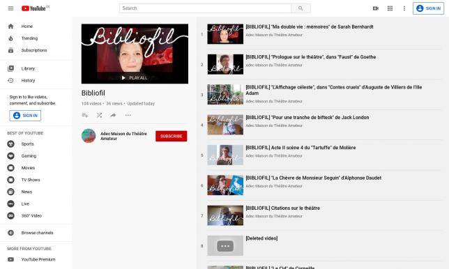Click the Live icon
This screenshot has width=449, height=269.
[x=10, y=203]
